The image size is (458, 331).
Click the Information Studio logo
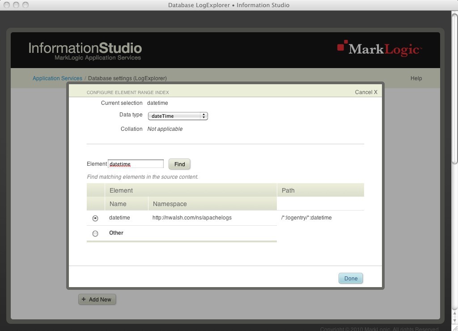(85, 51)
